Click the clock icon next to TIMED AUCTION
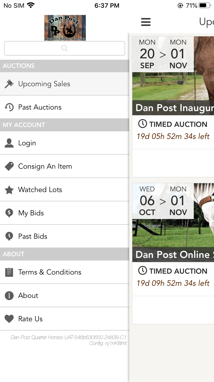The height and width of the screenshot is (382, 214). (142, 124)
